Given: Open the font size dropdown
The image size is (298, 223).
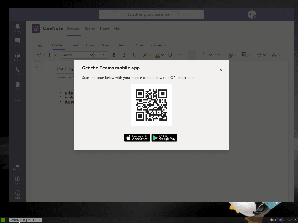Looking at the screenshot, I should coord(100,55).
